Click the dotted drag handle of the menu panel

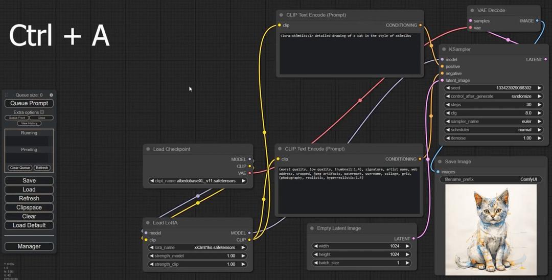click(x=6, y=95)
